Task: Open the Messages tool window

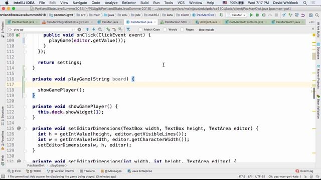Action: [x=111, y=171]
